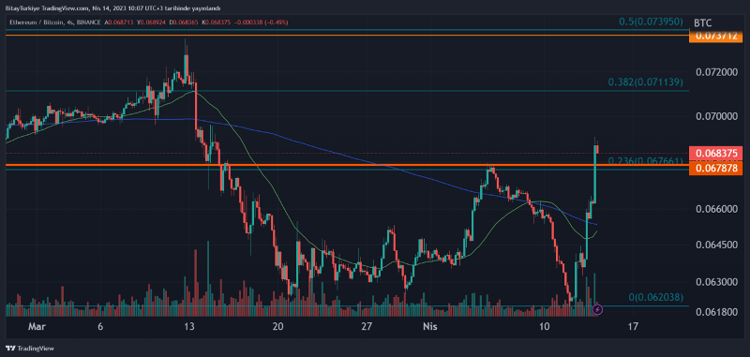
Task: Click the -0.000338 (-0.49%) change value
Action: pyautogui.click(x=261, y=22)
